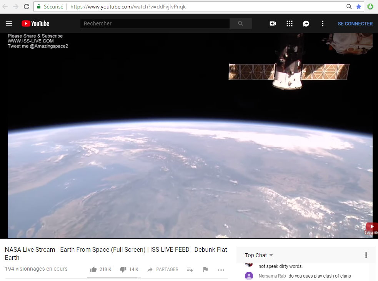Open the zoom magnifier icon in the address bar
378x281 pixels.
click(349, 7)
